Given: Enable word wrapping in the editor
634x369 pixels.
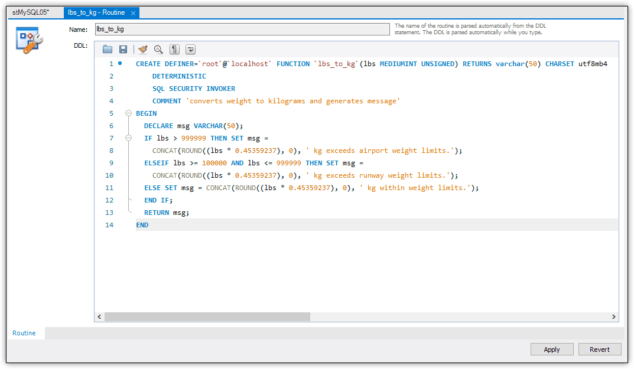Looking at the screenshot, I should click(189, 49).
